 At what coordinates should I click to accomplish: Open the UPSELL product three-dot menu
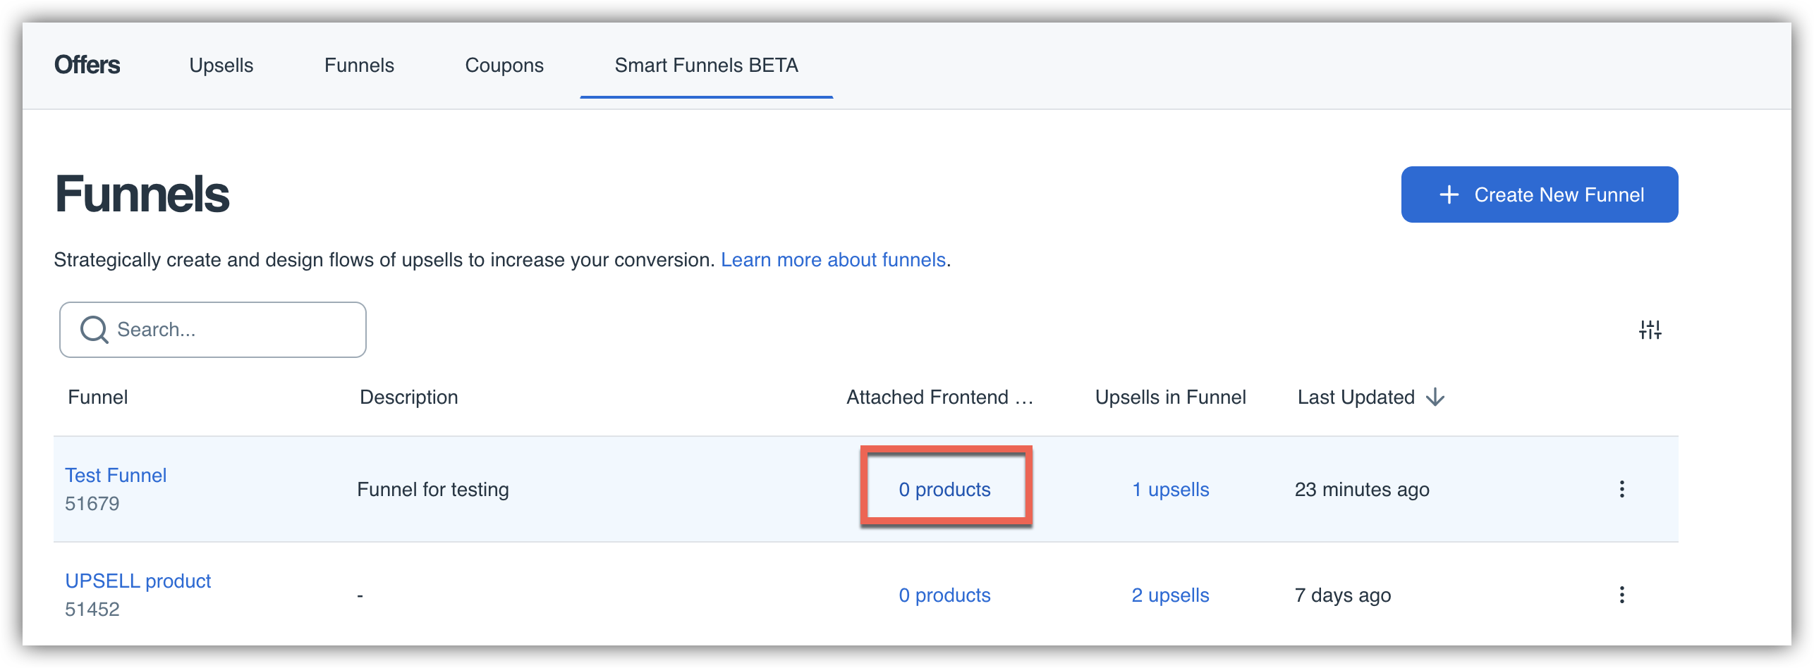click(x=1621, y=595)
